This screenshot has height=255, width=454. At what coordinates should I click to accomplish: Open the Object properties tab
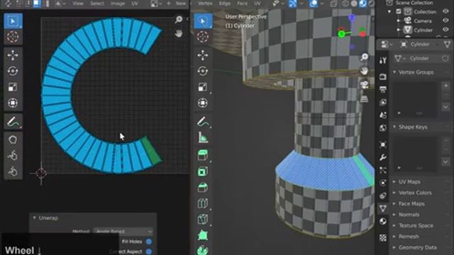point(383,144)
